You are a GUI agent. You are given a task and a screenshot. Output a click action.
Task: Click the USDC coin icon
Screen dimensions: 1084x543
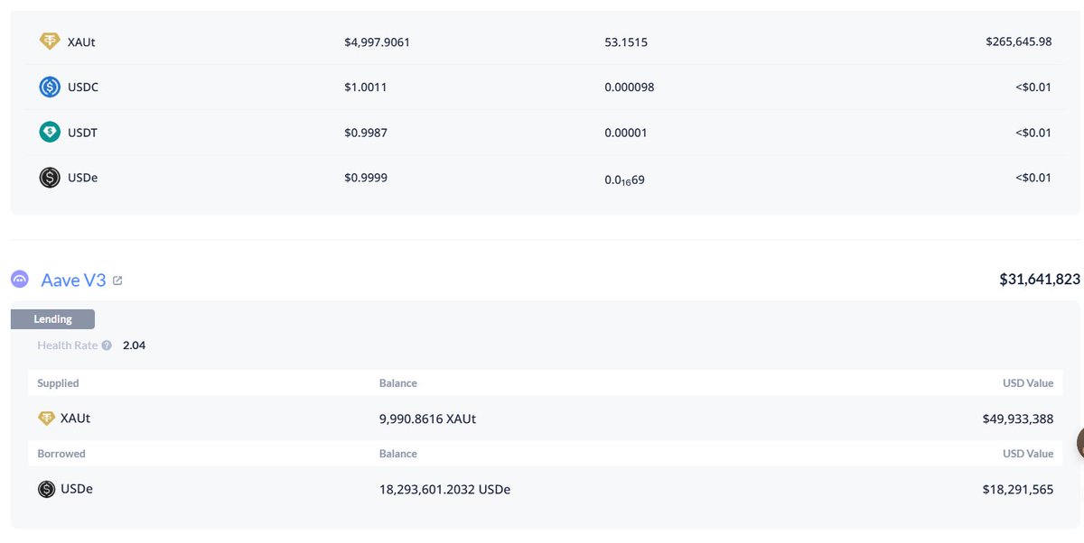coord(50,87)
